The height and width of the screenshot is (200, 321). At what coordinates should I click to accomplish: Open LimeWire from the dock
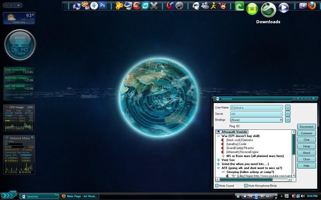pos(252,9)
